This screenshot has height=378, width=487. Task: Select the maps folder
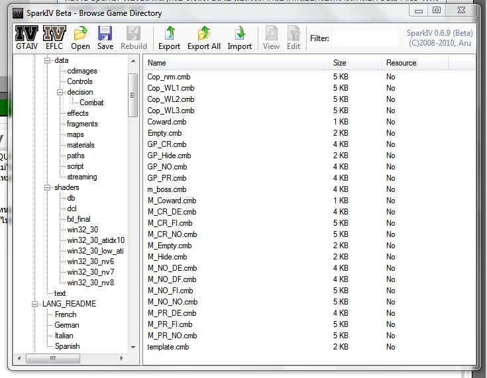tap(75, 134)
